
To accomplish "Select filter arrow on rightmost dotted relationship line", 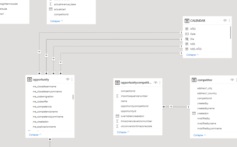I will point(61,62).
